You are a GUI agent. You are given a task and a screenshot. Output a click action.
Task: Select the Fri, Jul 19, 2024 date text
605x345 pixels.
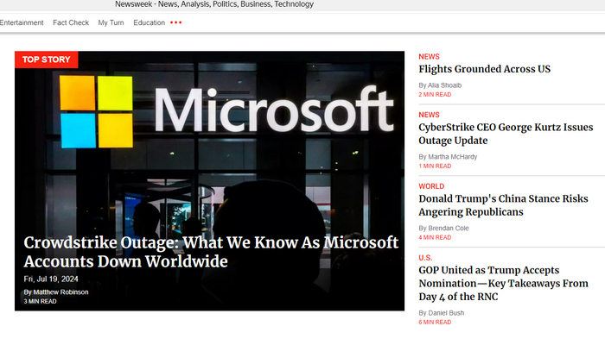click(51, 279)
